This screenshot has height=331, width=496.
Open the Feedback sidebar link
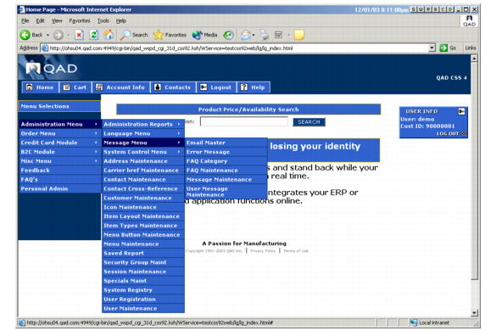point(59,170)
